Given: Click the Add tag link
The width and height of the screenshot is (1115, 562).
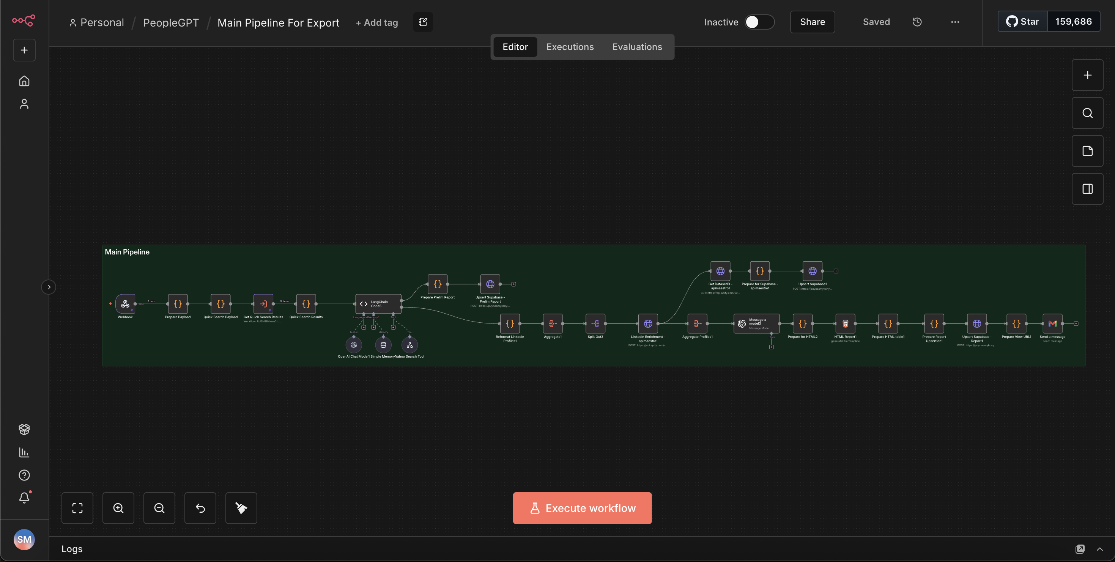Looking at the screenshot, I should [x=376, y=22].
